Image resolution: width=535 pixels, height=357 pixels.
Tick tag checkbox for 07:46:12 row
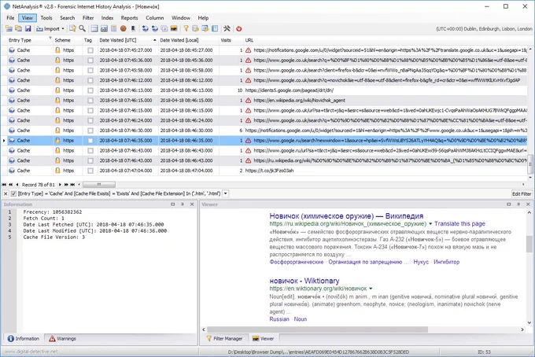90,80
